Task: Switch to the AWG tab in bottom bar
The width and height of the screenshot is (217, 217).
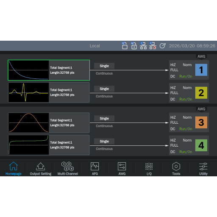Action: 122,169
